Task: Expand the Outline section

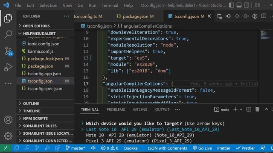Action: pos(45,103)
